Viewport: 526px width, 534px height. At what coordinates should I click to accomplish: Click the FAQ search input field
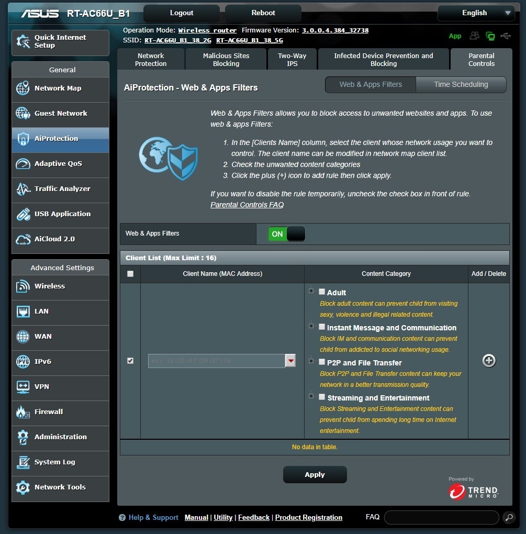point(441,517)
